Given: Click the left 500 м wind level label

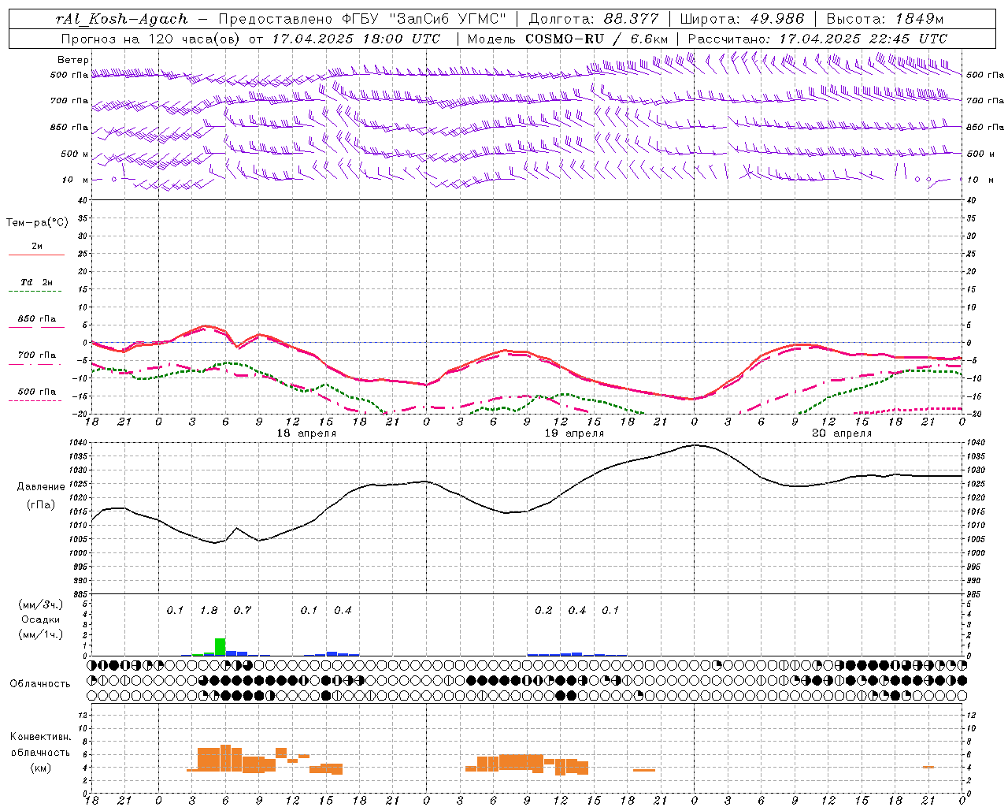Looking at the screenshot, I should (75, 154).
